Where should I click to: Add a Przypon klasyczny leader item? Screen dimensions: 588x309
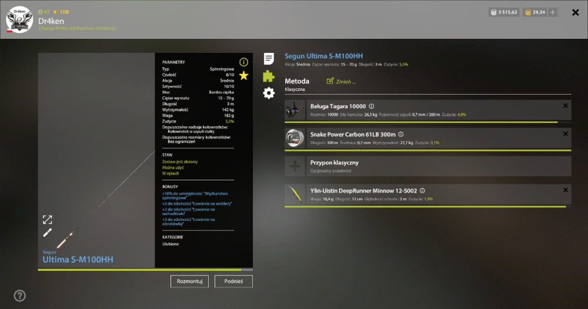(x=295, y=166)
